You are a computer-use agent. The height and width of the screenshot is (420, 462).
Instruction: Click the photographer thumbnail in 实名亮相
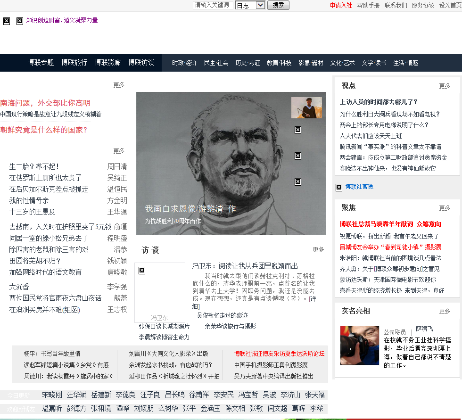click(359, 346)
